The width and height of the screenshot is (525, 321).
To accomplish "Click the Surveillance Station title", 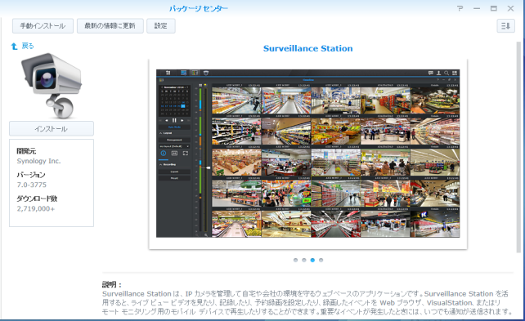I will pos(308,48).
